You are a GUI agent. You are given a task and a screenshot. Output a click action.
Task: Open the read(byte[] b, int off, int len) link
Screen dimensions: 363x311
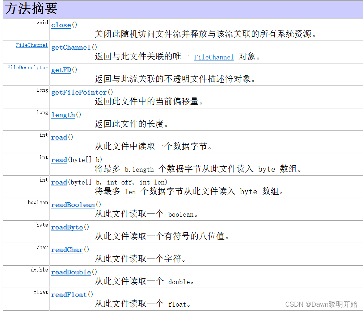pyautogui.click(x=59, y=182)
